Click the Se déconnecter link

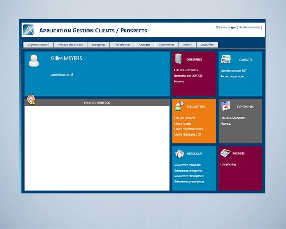[250, 27]
